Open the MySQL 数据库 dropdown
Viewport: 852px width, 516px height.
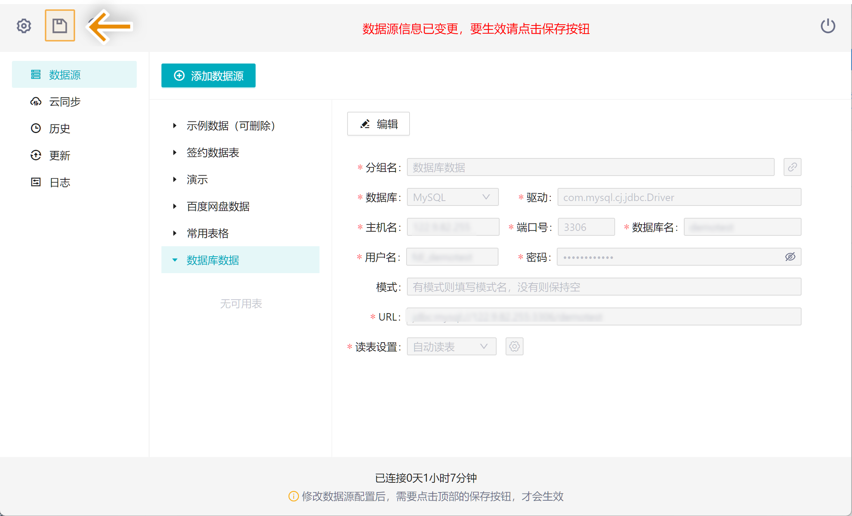tap(453, 197)
